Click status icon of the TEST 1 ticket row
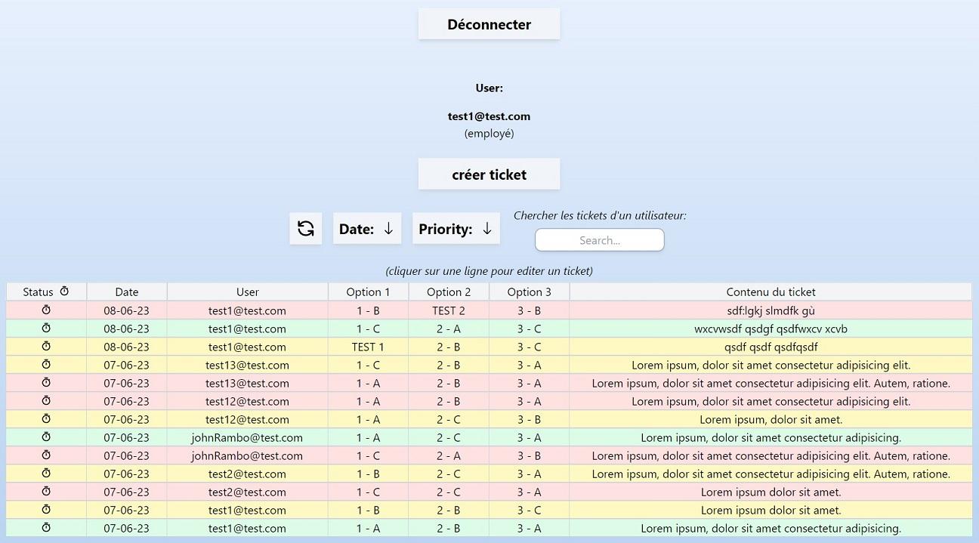979x543 pixels. point(46,347)
